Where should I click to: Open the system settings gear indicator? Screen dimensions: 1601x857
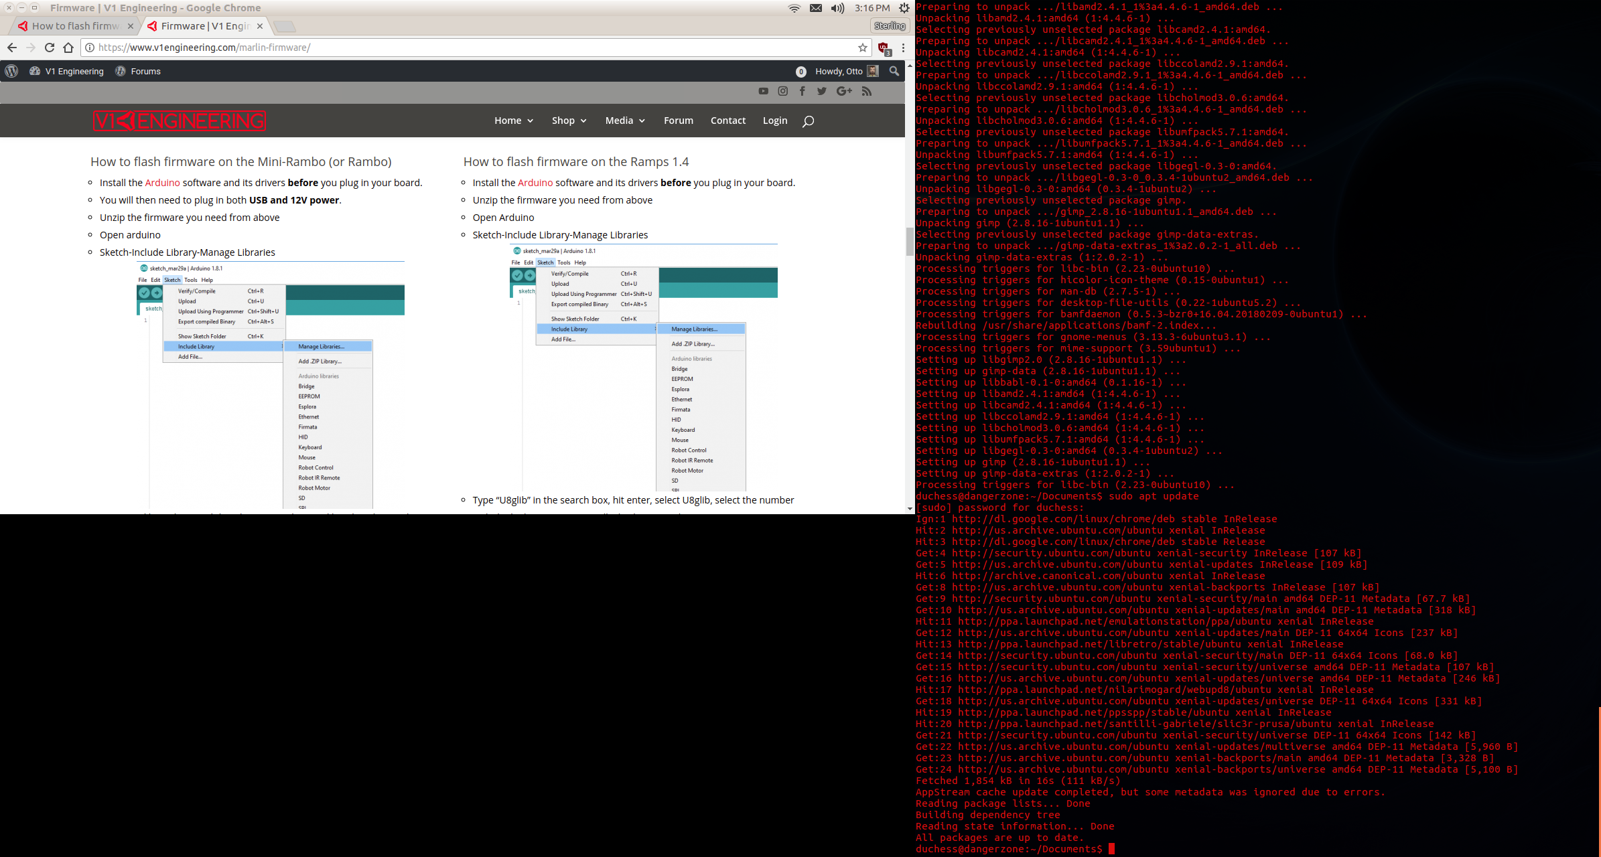pos(904,8)
